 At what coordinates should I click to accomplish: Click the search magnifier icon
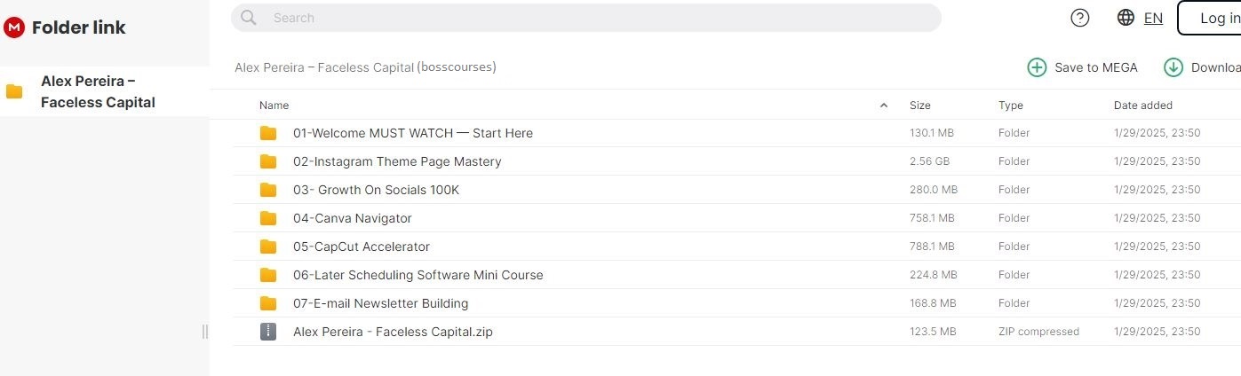pyautogui.click(x=249, y=18)
